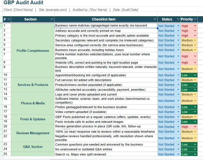Select 'Business hours accurate' checklist cell
This screenshot has height=160, width=203.
pos(106,50)
